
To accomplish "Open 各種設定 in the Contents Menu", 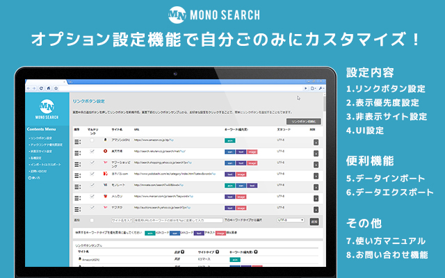I will coord(35,158).
